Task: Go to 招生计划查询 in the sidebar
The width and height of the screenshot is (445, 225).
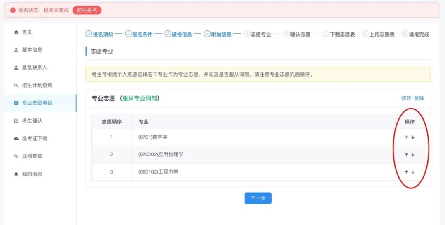Action: tap(40, 85)
